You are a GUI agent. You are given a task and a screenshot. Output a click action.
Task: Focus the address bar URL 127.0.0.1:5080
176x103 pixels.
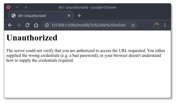point(88,25)
